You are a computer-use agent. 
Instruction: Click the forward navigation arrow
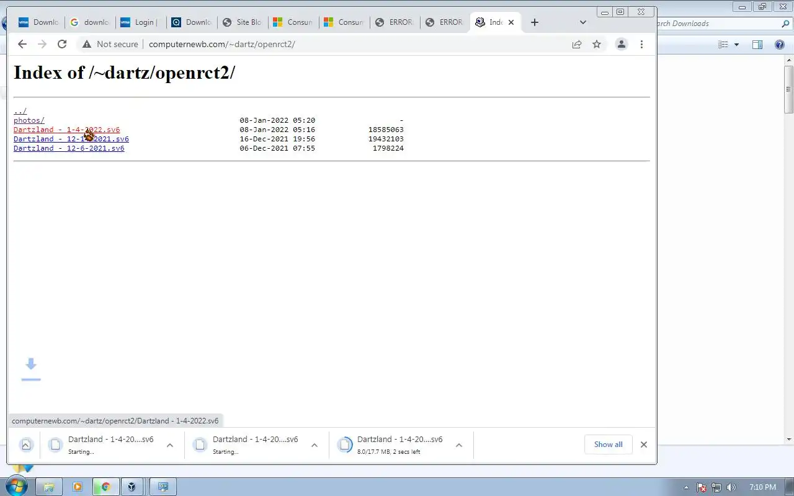point(42,44)
